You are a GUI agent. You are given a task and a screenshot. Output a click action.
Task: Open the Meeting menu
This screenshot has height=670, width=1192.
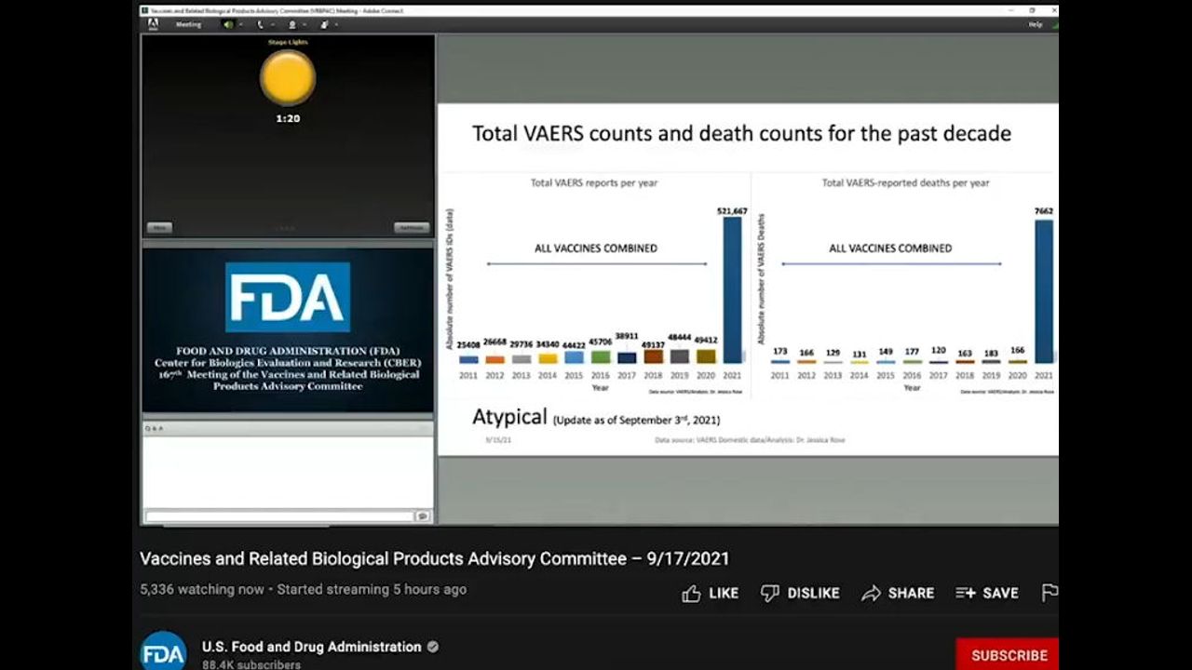point(188,24)
